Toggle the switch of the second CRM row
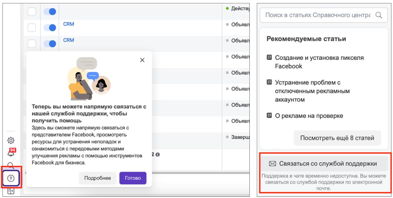 pyautogui.click(x=50, y=44)
